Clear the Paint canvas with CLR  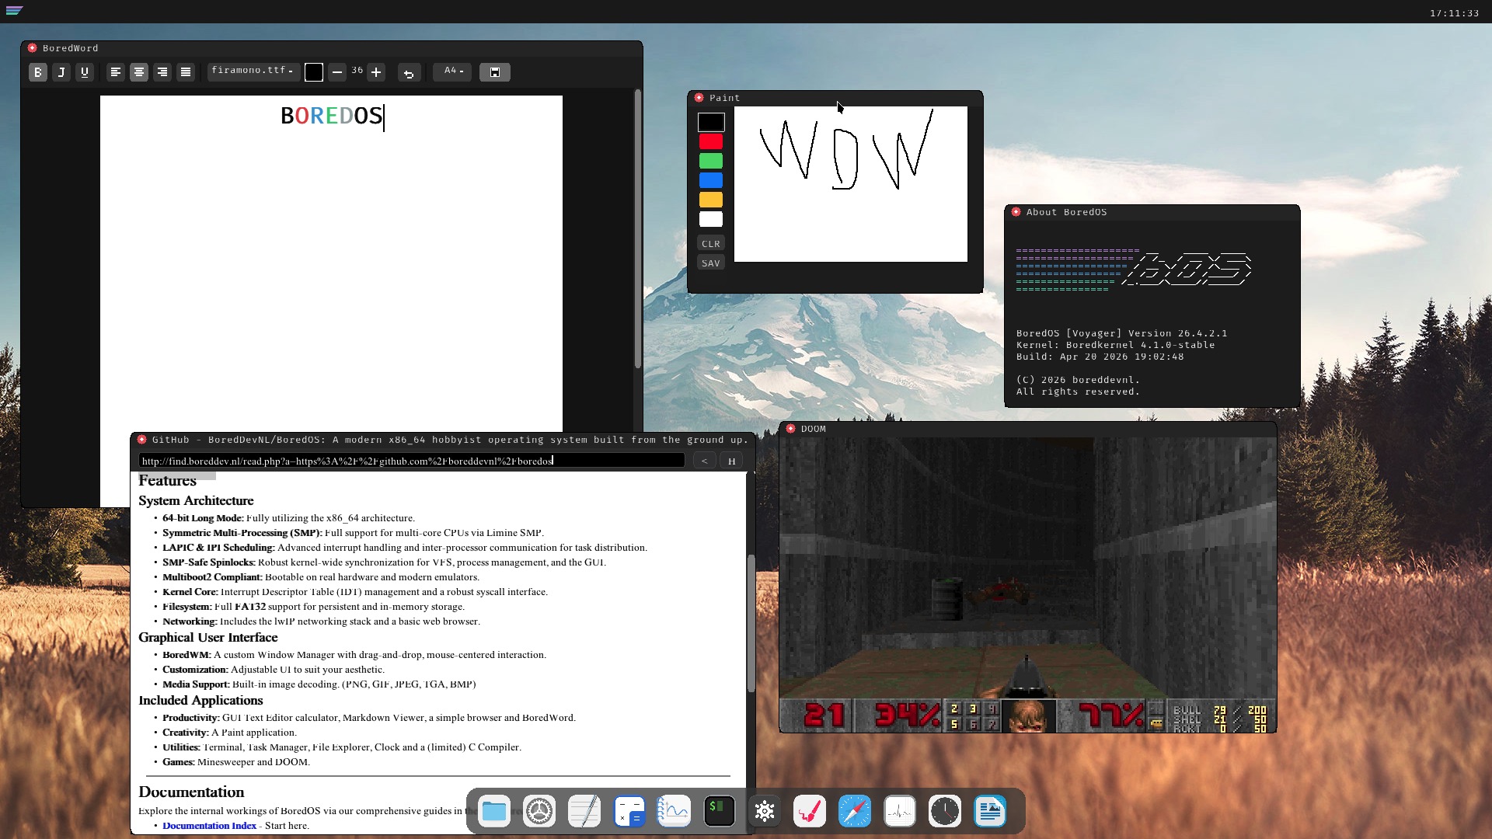pos(711,244)
